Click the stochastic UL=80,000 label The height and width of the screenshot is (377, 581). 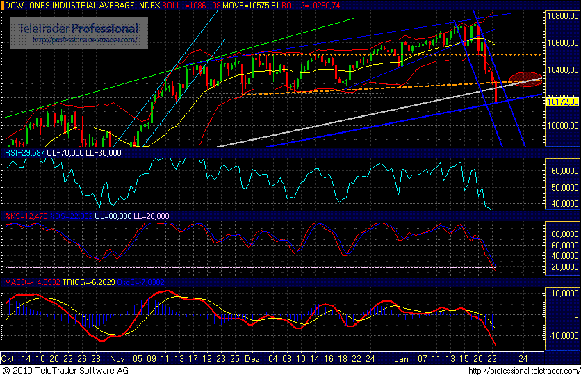[113, 216]
